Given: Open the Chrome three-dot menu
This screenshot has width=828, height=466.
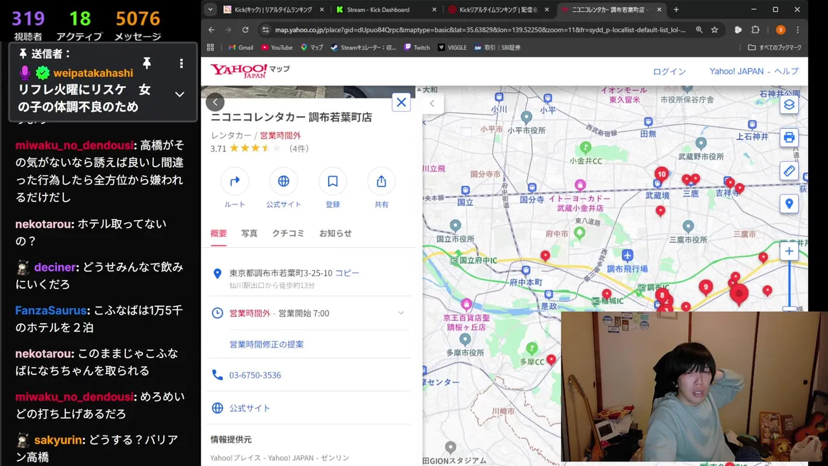Looking at the screenshot, I should click(798, 30).
